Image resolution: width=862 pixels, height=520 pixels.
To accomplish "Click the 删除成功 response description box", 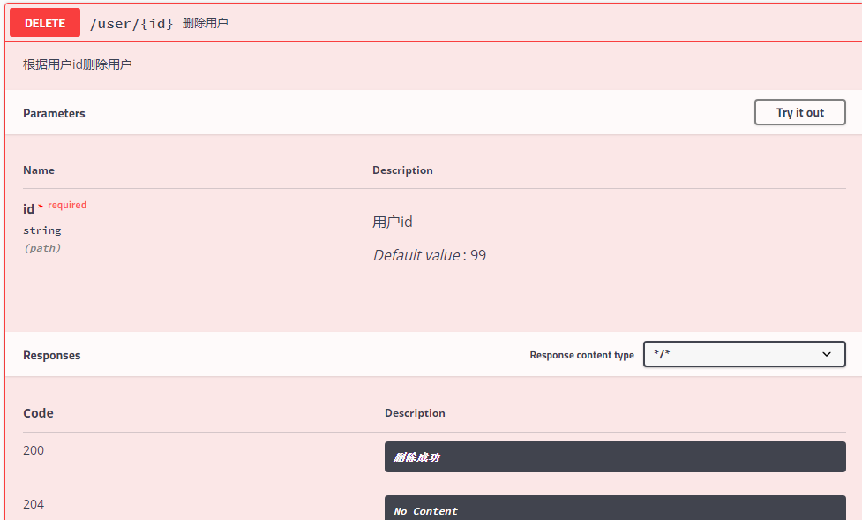I will pyautogui.click(x=615, y=456).
